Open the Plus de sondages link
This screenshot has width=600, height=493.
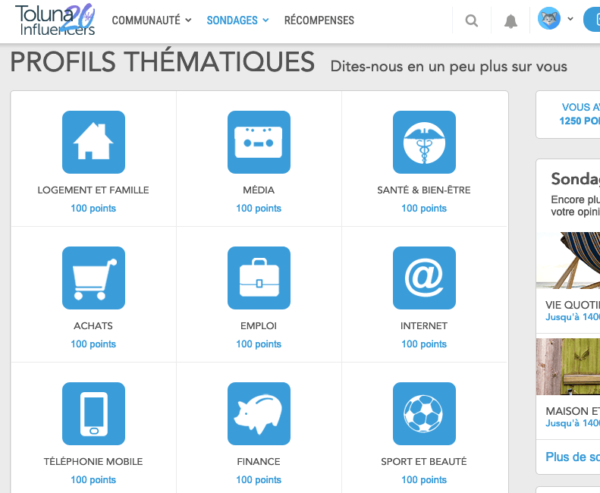[572, 457]
